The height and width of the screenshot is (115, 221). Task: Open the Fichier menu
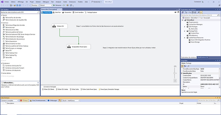point(7,2)
